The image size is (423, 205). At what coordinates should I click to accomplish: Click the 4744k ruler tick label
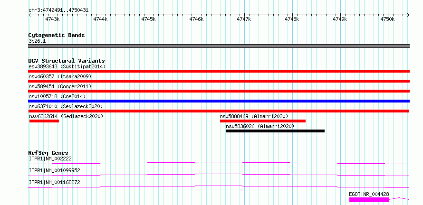100,19
